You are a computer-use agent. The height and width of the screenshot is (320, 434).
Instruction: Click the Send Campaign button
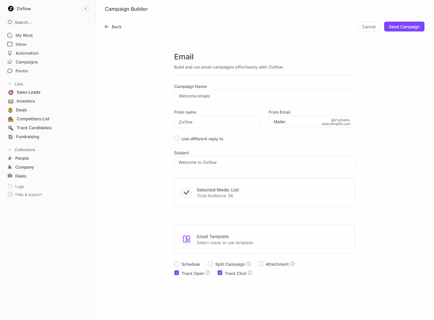[404, 27]
